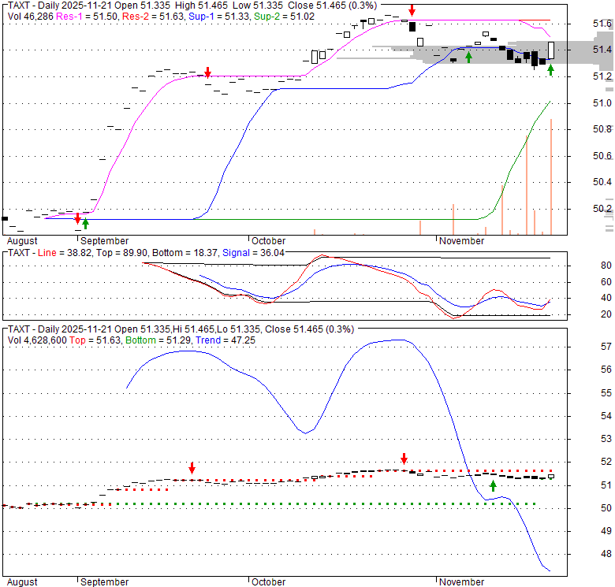Click the green buy arrow under the last candle
Image resolution: width=615 pixels, height=587 pixels.
[551, 71]
